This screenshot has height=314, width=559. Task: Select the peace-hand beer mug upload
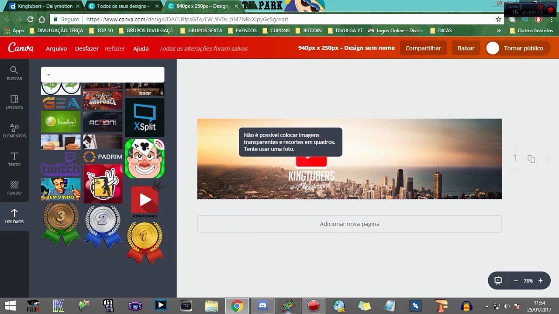[x=103, y=184]
